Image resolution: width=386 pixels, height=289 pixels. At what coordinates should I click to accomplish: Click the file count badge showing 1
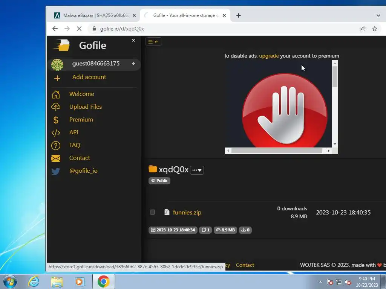coord(205,230)
